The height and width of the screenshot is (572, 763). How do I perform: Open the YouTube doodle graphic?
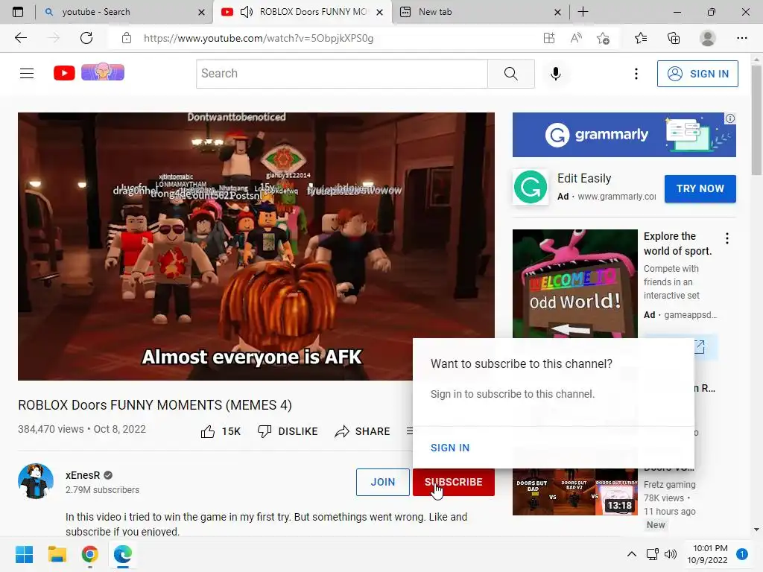pyautogui.click(x=103, y=72)
